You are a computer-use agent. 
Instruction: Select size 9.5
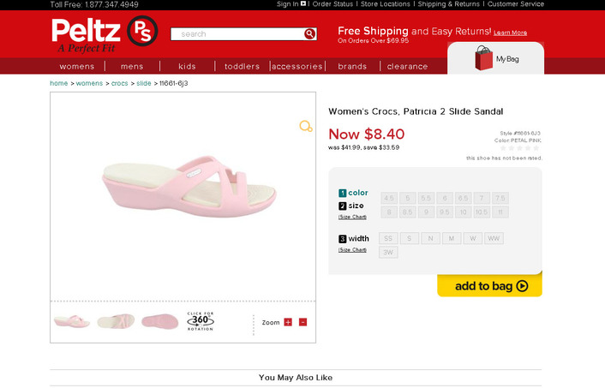(445, 212)
